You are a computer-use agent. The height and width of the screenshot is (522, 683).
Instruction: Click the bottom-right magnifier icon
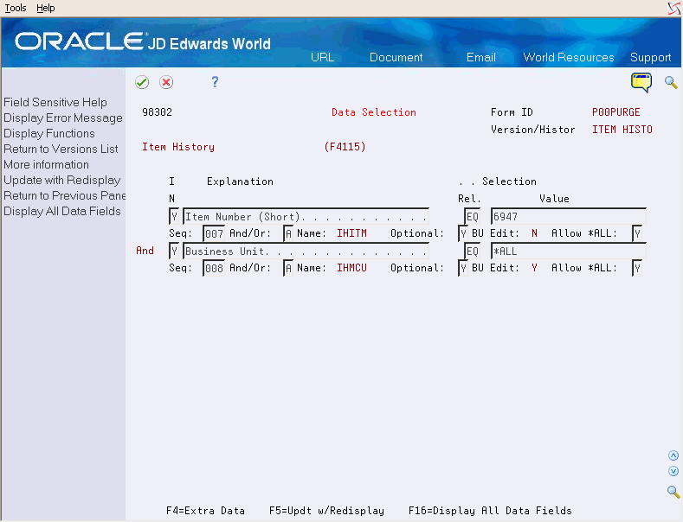673,492
